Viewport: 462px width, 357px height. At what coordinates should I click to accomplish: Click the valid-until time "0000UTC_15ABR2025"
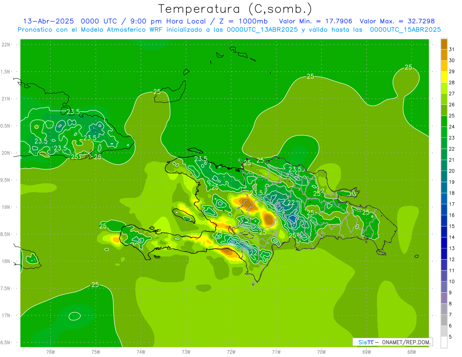(405, 30)
